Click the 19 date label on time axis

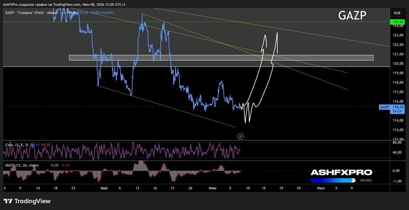click(281, 188)
